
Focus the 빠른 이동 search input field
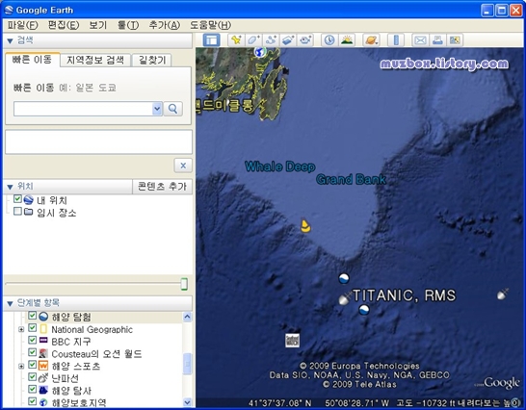pyautogui.click(x=83, y=109)
